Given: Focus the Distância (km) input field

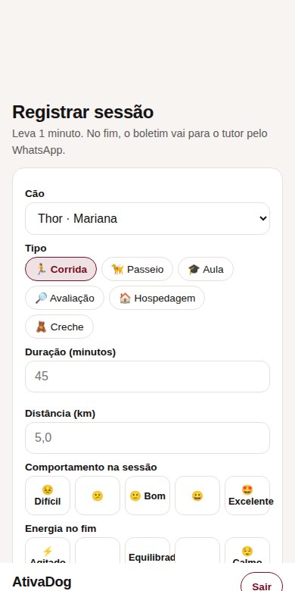Looking at the screenshot, I should point(147,438).
